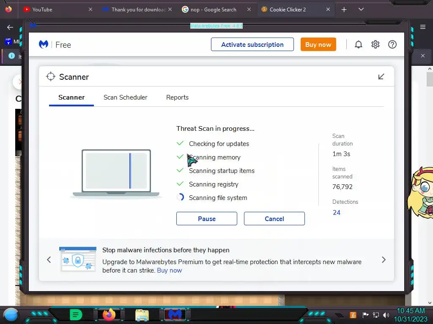Go to the previous promo slide
The height and width of the screenshot is (324, 433).
(49, 259)
